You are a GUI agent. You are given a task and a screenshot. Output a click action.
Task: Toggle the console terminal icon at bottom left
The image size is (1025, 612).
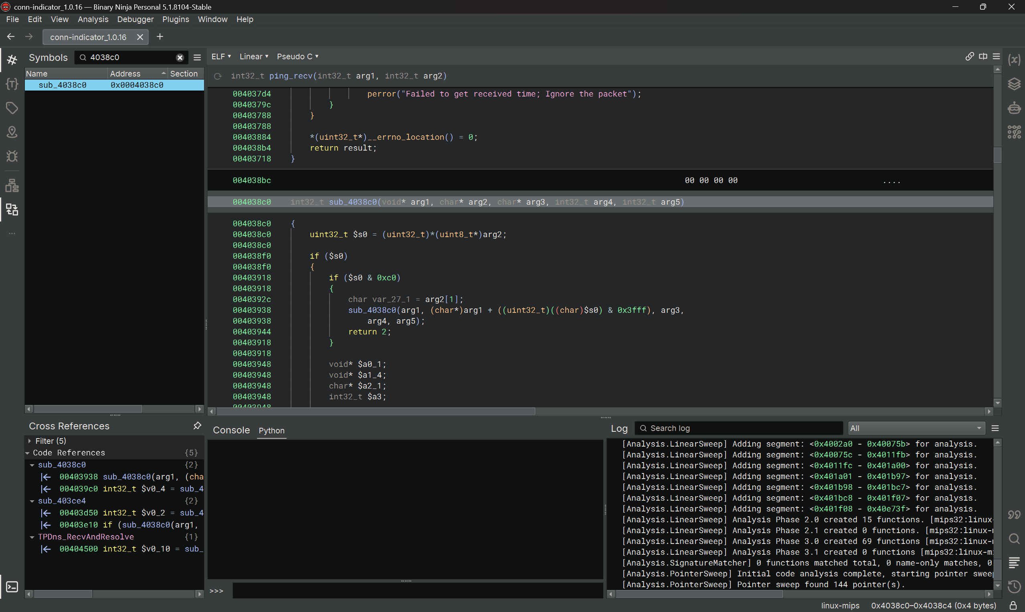tap(12, 586)
